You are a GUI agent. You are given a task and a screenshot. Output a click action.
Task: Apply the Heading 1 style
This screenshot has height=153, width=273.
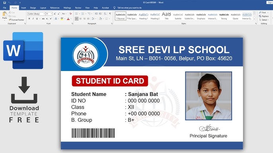click(x=143, y=16)
